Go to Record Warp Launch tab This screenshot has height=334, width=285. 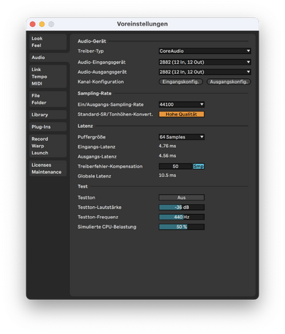(x=48, y=146)
